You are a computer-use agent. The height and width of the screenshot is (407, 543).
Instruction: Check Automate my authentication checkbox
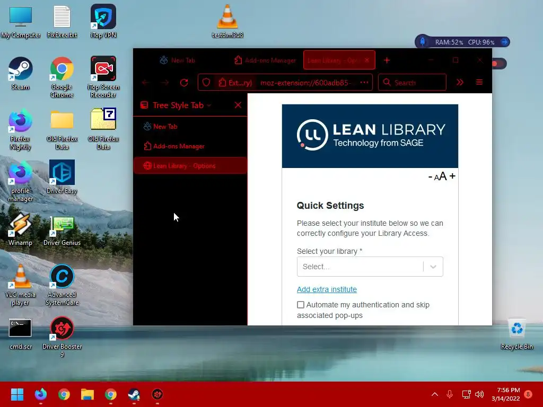click(301, 305)
